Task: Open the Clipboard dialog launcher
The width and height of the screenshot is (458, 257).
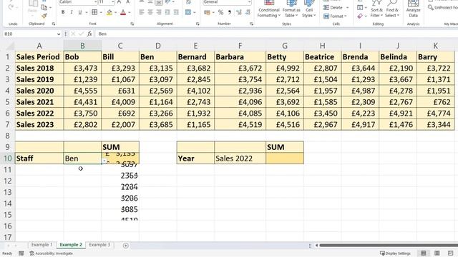Action: pyautogui.click(x=54, y=24)
